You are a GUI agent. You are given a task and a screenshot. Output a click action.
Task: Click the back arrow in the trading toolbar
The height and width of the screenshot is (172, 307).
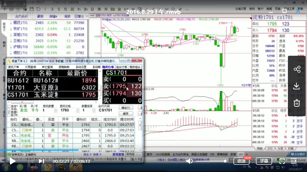pyautogui.click(x=5, y=9)
